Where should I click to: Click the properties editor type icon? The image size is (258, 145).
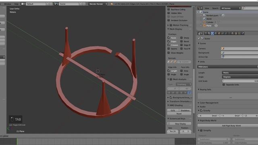pos(200,33)
